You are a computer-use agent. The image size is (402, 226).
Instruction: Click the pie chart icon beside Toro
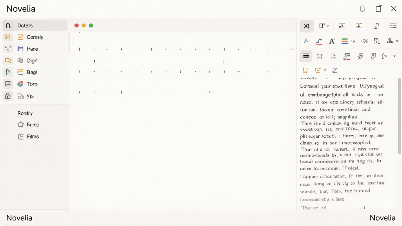point(20,84)
